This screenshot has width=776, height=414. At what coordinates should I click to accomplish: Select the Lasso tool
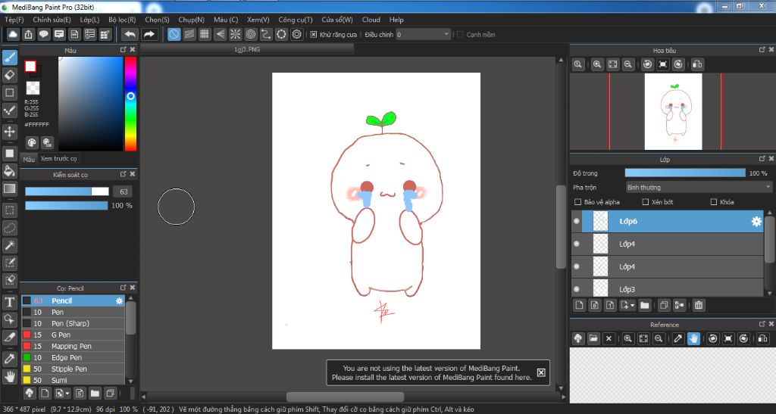(9, 228)
